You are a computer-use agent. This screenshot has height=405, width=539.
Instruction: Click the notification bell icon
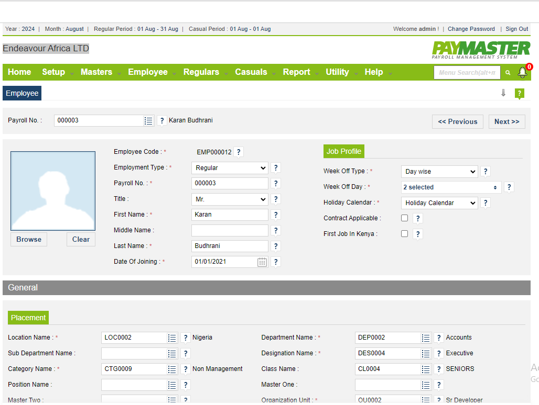click(x=522, y=73)
